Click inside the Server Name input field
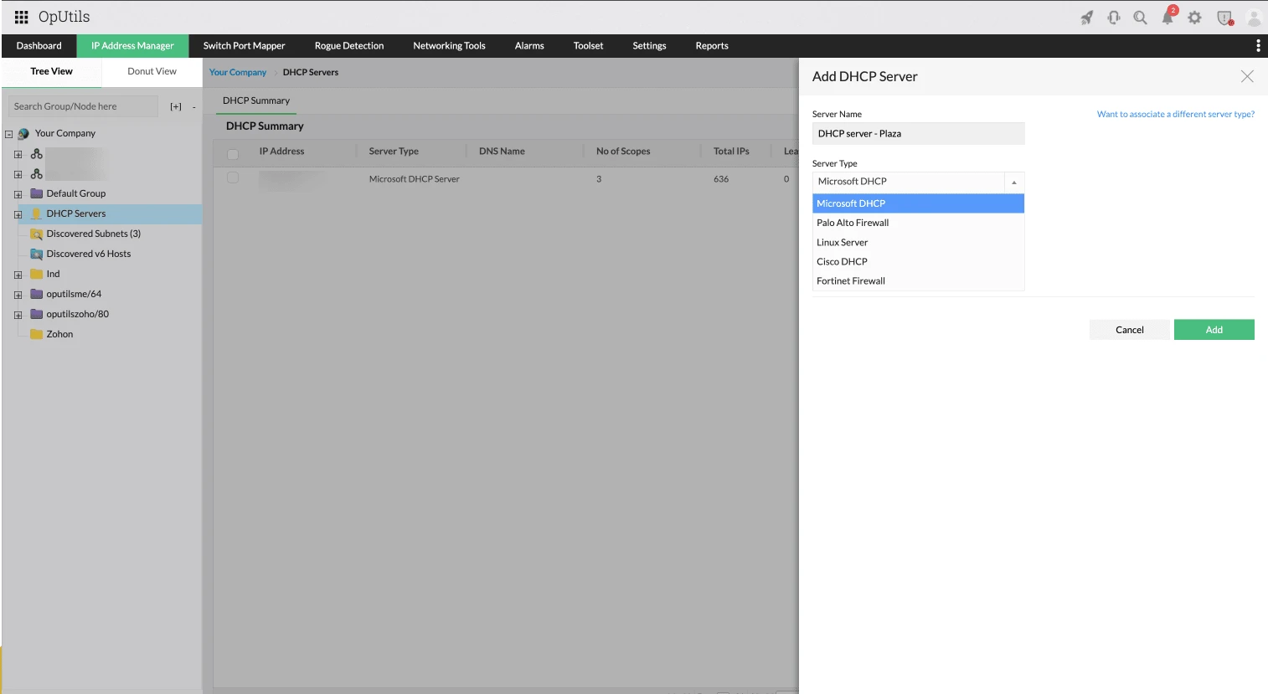The image size is (1268, 694). coord(918,133)
